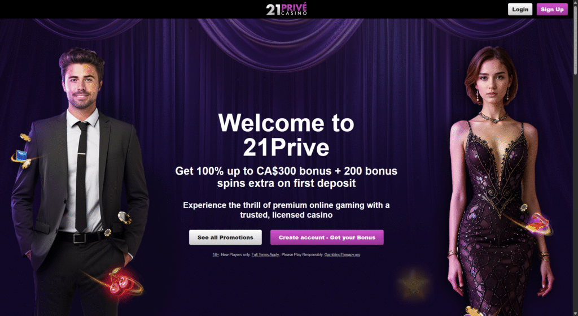Visit the GamblingTherapy.org link
The width and height of the screenshot is (578, 316).
coord(342,255)
